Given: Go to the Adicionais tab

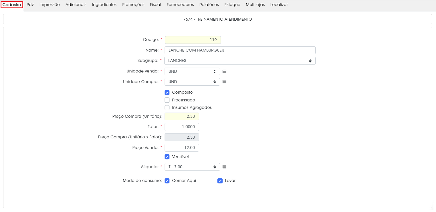Looking at the screenshot, I should click(x=76, y=5).
